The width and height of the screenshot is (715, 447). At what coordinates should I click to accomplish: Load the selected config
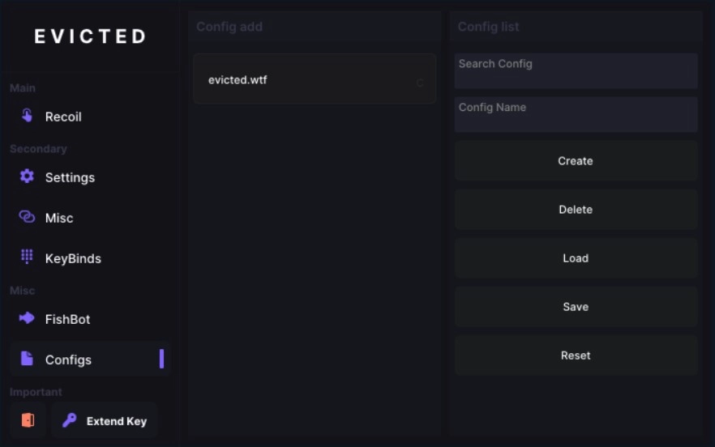576,258
